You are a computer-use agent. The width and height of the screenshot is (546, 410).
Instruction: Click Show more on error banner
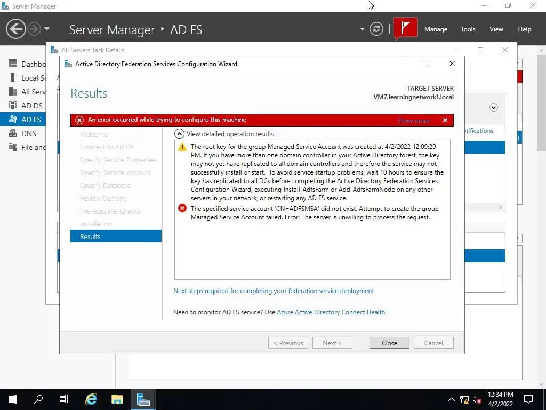point(413,121)
